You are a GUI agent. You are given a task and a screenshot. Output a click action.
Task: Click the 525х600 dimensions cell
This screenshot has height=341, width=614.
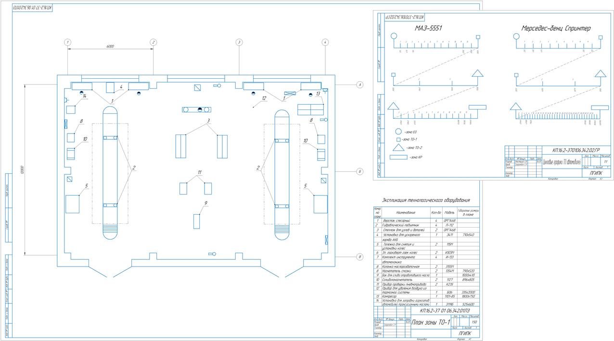468,304
